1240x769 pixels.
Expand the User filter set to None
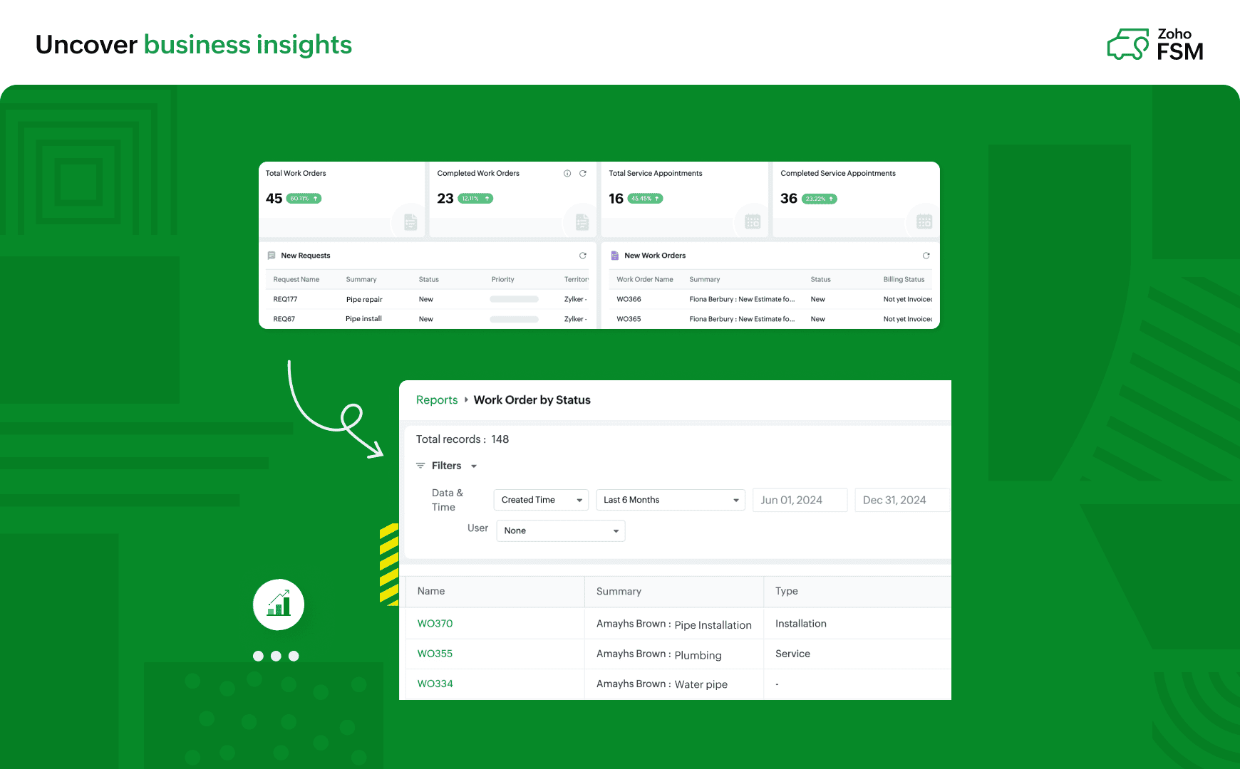pos(560,530)
